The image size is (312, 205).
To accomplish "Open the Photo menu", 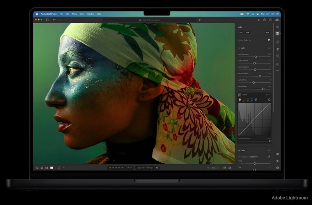I will [x=74, y=14].
